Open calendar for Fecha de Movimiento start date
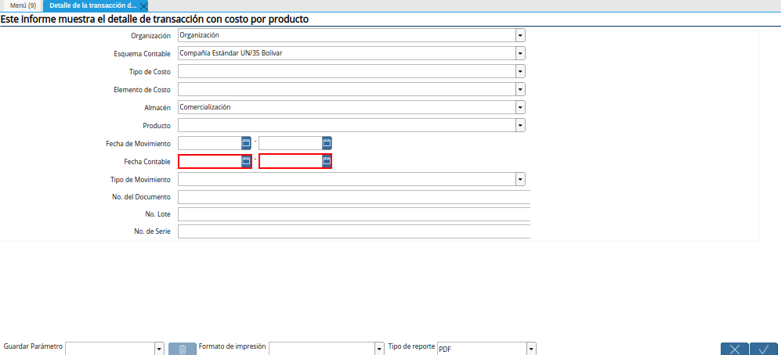781x355 pixels. tap(246, 143)
